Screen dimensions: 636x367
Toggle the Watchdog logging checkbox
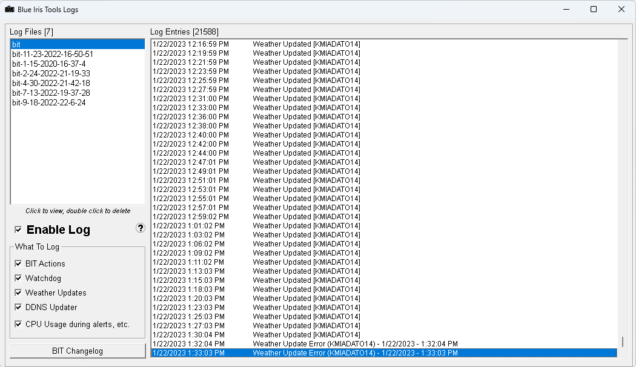pos(18,278)
